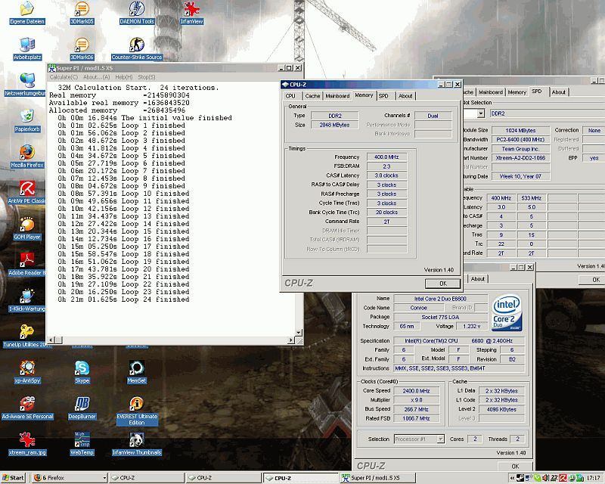The width and height of the screenshot is (605, 484).
Task: Launch IrfanView desktop shortcut
Action: [191, 13]
